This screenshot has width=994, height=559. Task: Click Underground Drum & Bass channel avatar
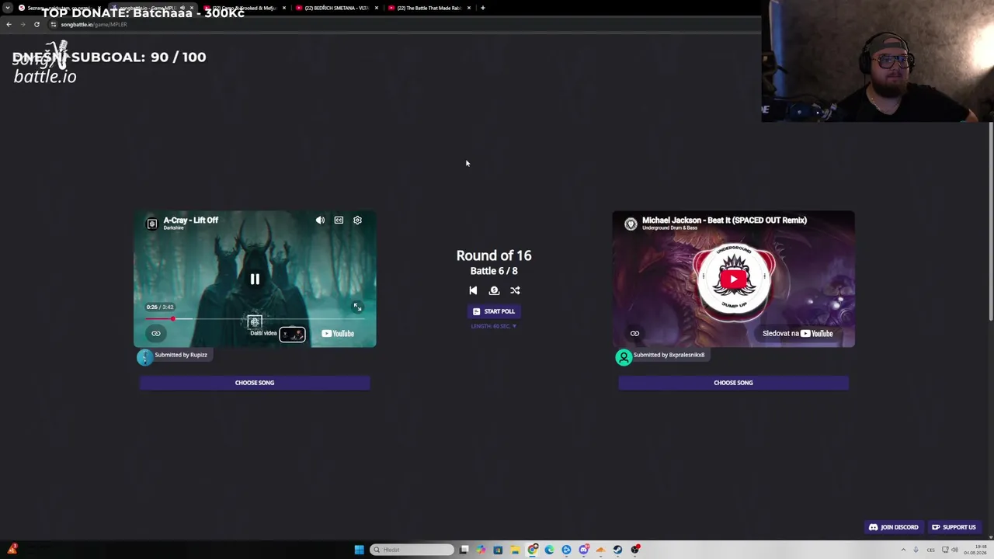(x=631, y=224)
